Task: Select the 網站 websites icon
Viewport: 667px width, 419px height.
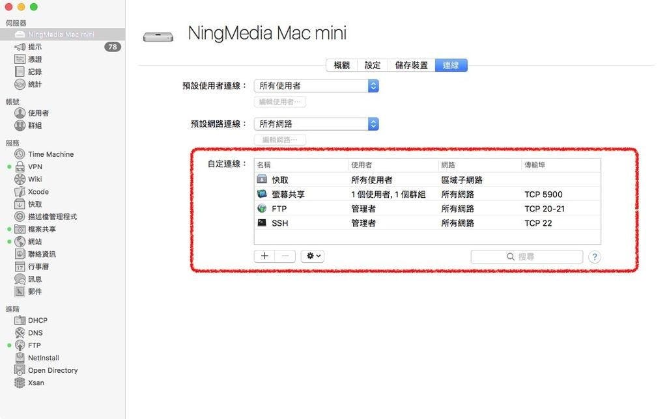Action: coord(20,241)
